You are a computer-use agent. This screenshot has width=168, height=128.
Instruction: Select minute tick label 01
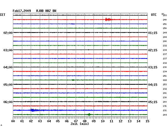point(22,121)
